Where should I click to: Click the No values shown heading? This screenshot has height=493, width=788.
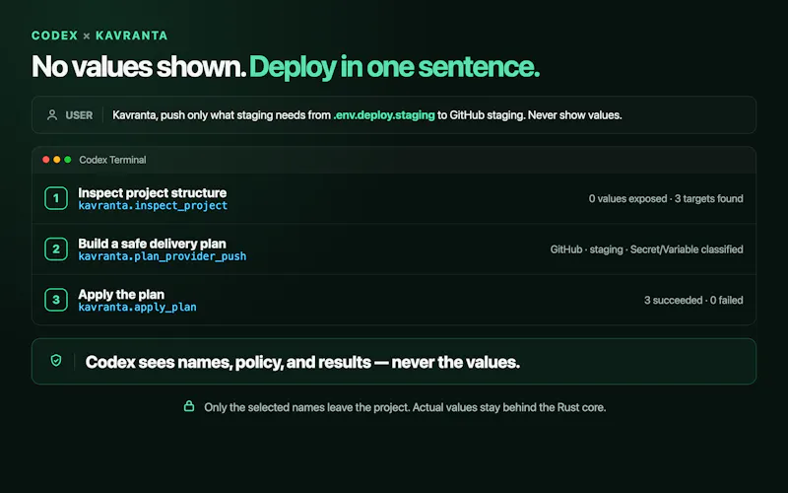tap(139, 66)
